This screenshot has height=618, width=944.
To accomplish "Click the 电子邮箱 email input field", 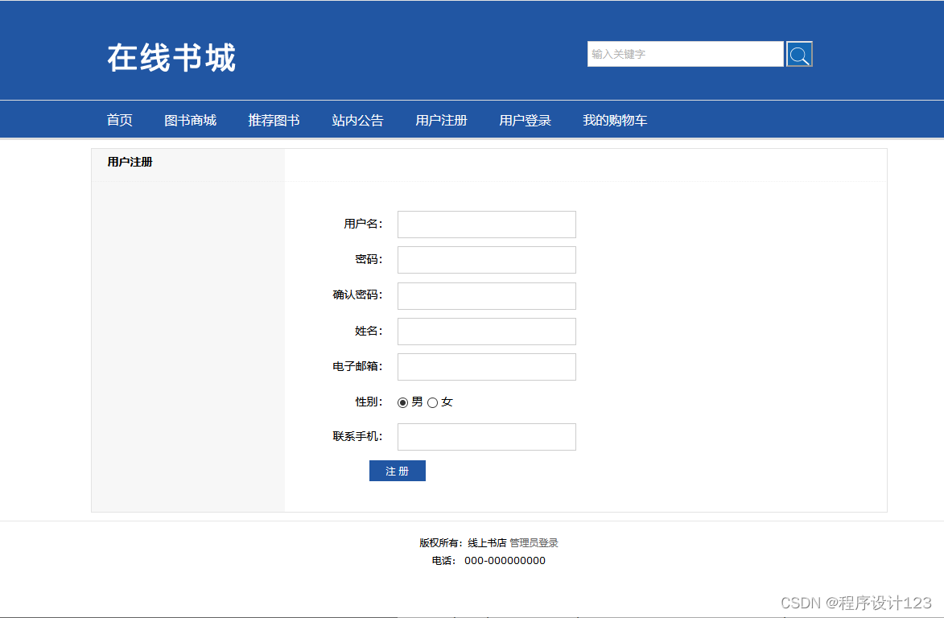I will 486,367.
